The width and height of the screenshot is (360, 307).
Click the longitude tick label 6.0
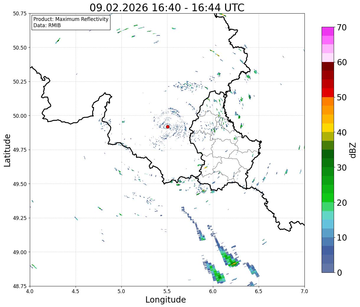point(213,291)
